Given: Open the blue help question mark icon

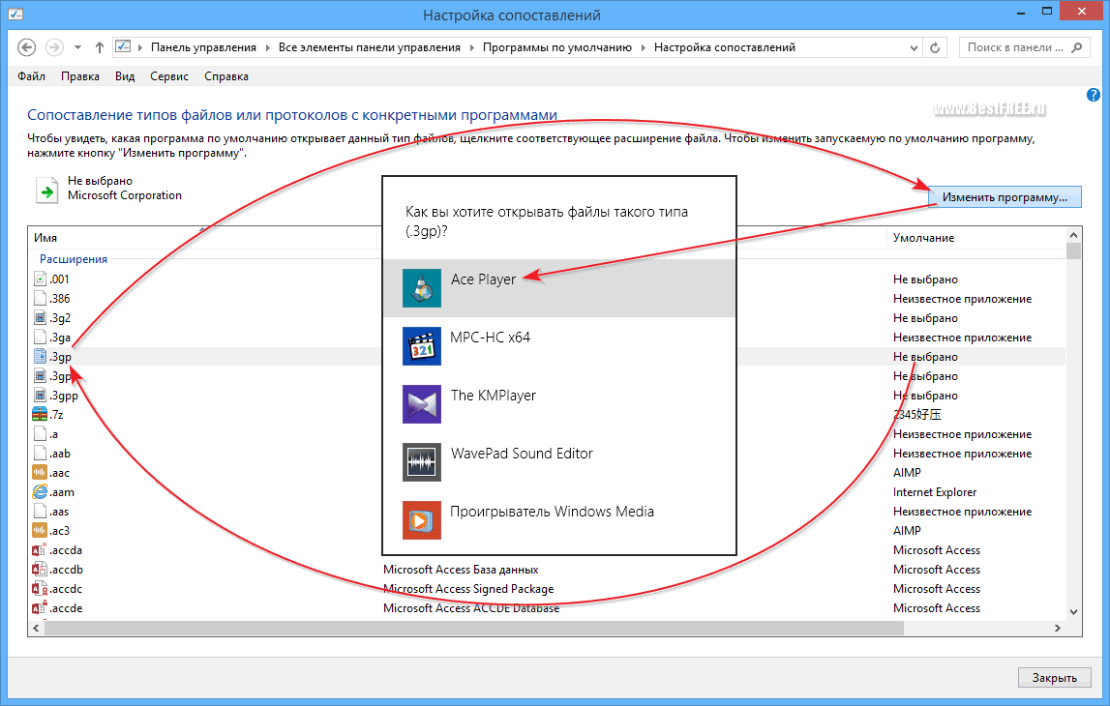Looking at the screenshot, I should 1093,95.
